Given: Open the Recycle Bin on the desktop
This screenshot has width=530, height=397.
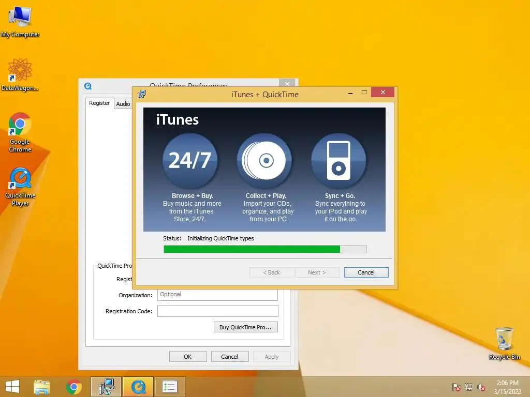Looking at the screenshot, I should [504, 343].
